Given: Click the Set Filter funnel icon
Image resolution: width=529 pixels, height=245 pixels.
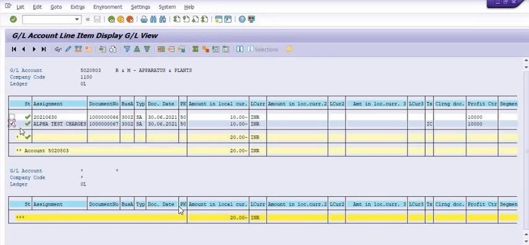Looking at the screenshot, I should (127, 49).
